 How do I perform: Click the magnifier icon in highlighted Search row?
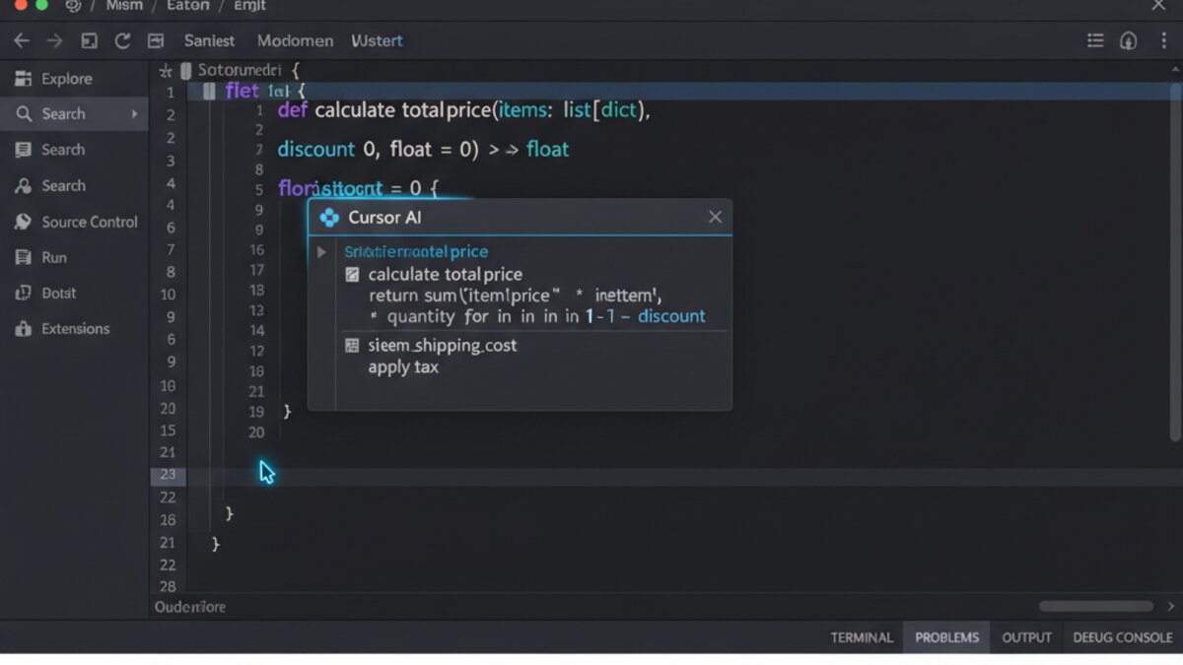tap(24, 114)
